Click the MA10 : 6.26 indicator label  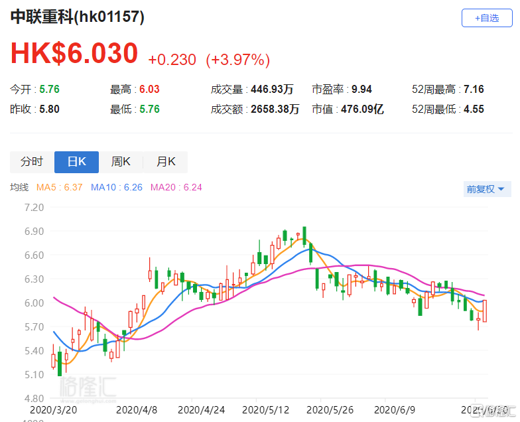117,187
